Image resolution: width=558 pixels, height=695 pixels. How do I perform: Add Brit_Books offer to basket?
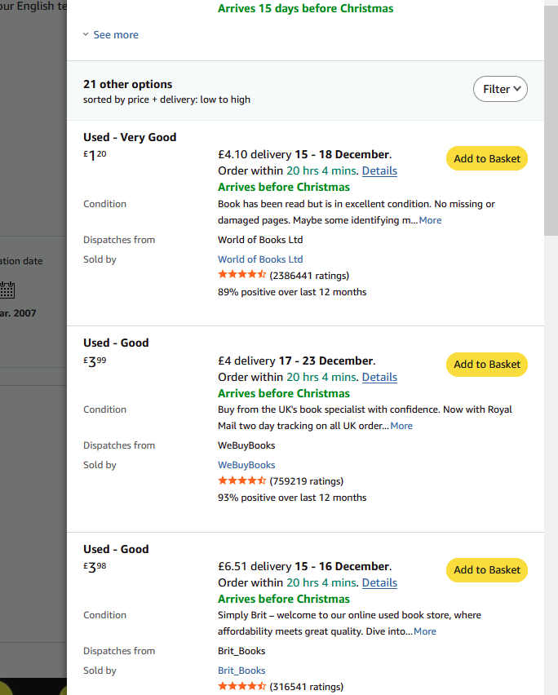(x=486, y=570)
